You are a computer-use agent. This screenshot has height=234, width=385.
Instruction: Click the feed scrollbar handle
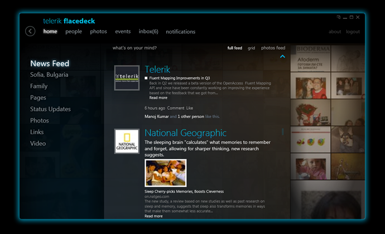[282, 131]
